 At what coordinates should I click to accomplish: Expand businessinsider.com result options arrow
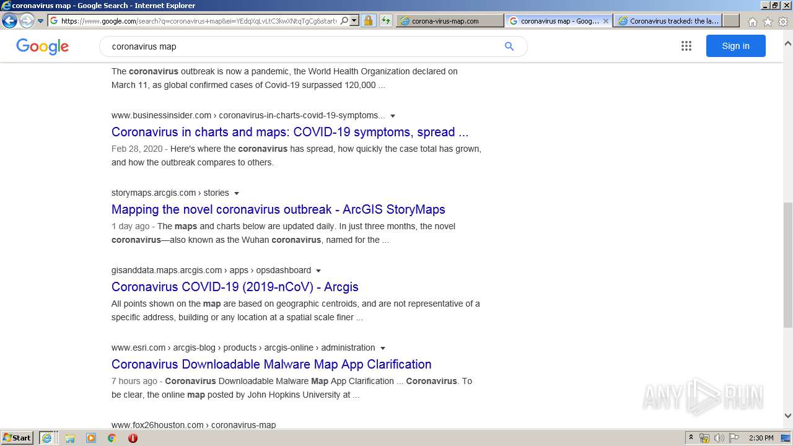(393, 116)
